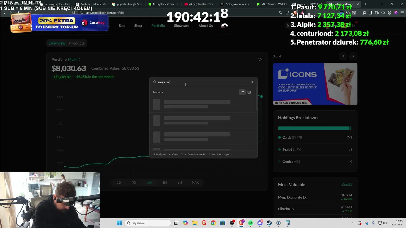Image resolution: width=406 pixels, height=228 pixels.
Task: Click the search results scrollbar
Action: tap(256, 99)
